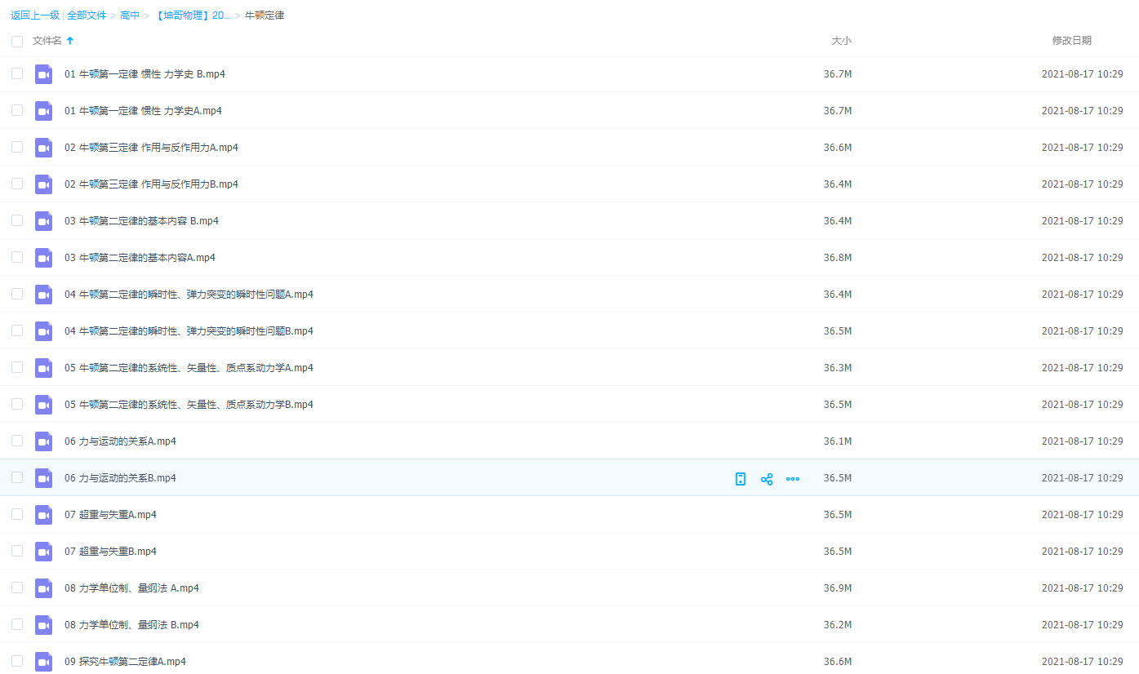1139x674 pixels.
Task: Click the share icon on 06 力与运动的关系B.mp4
Action: tap(767, 479)
